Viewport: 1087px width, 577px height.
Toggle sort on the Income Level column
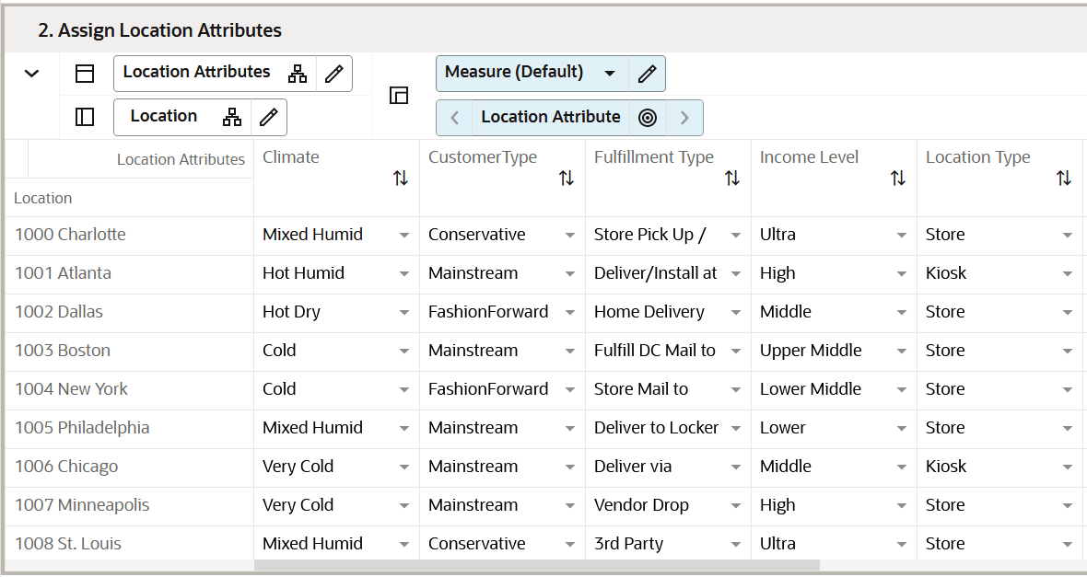898,178
